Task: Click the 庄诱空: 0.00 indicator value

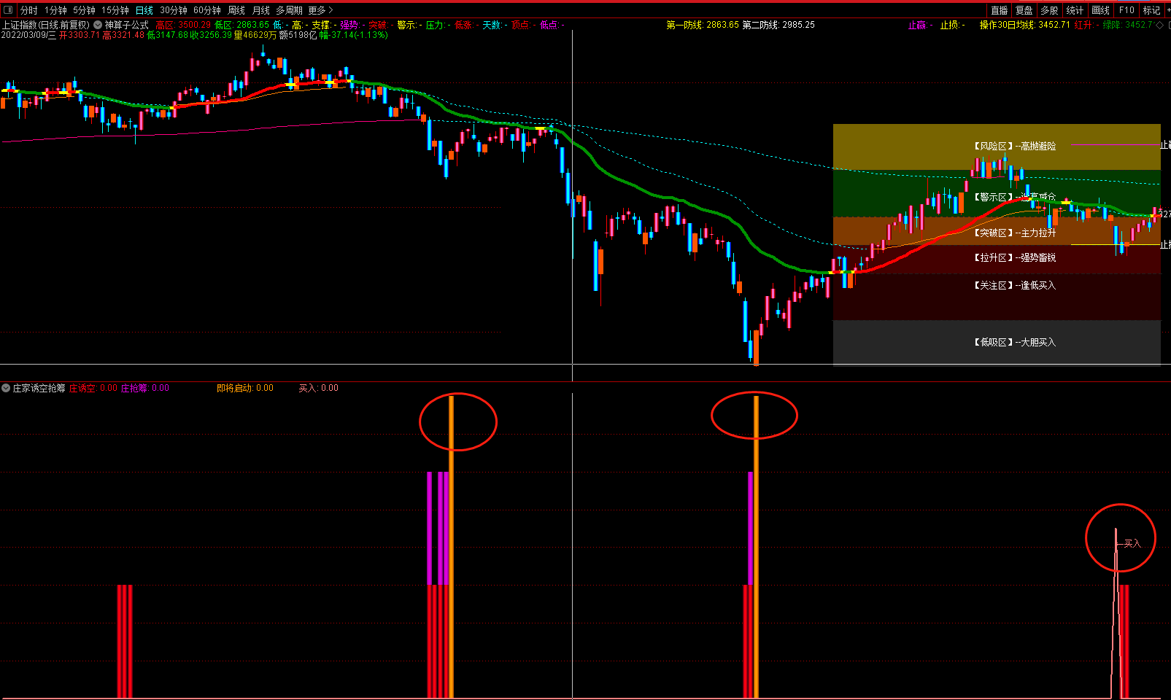Action: click(x=93, y=388)
